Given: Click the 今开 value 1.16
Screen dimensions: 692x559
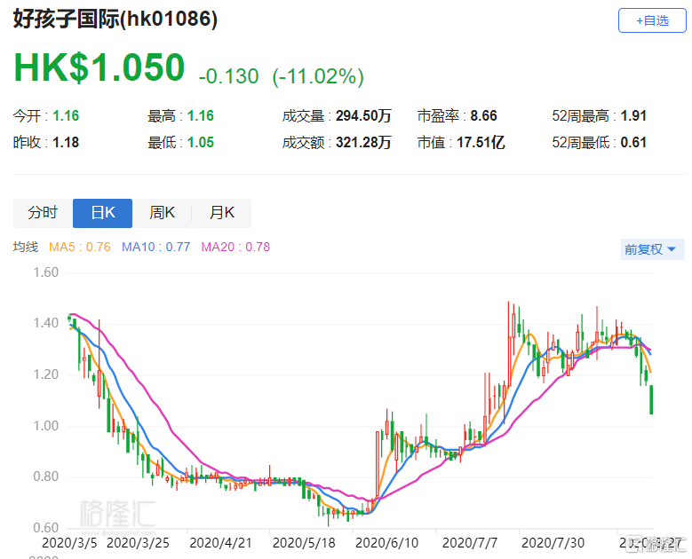Looking at the screenshot, I should tap(66, 116).
